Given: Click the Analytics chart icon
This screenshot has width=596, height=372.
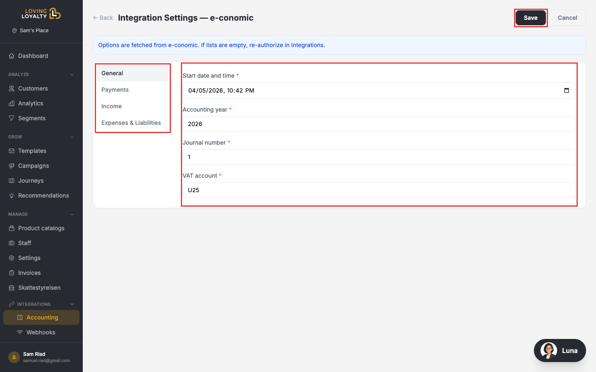Looking at the screenshot, I should coord(12,103).
